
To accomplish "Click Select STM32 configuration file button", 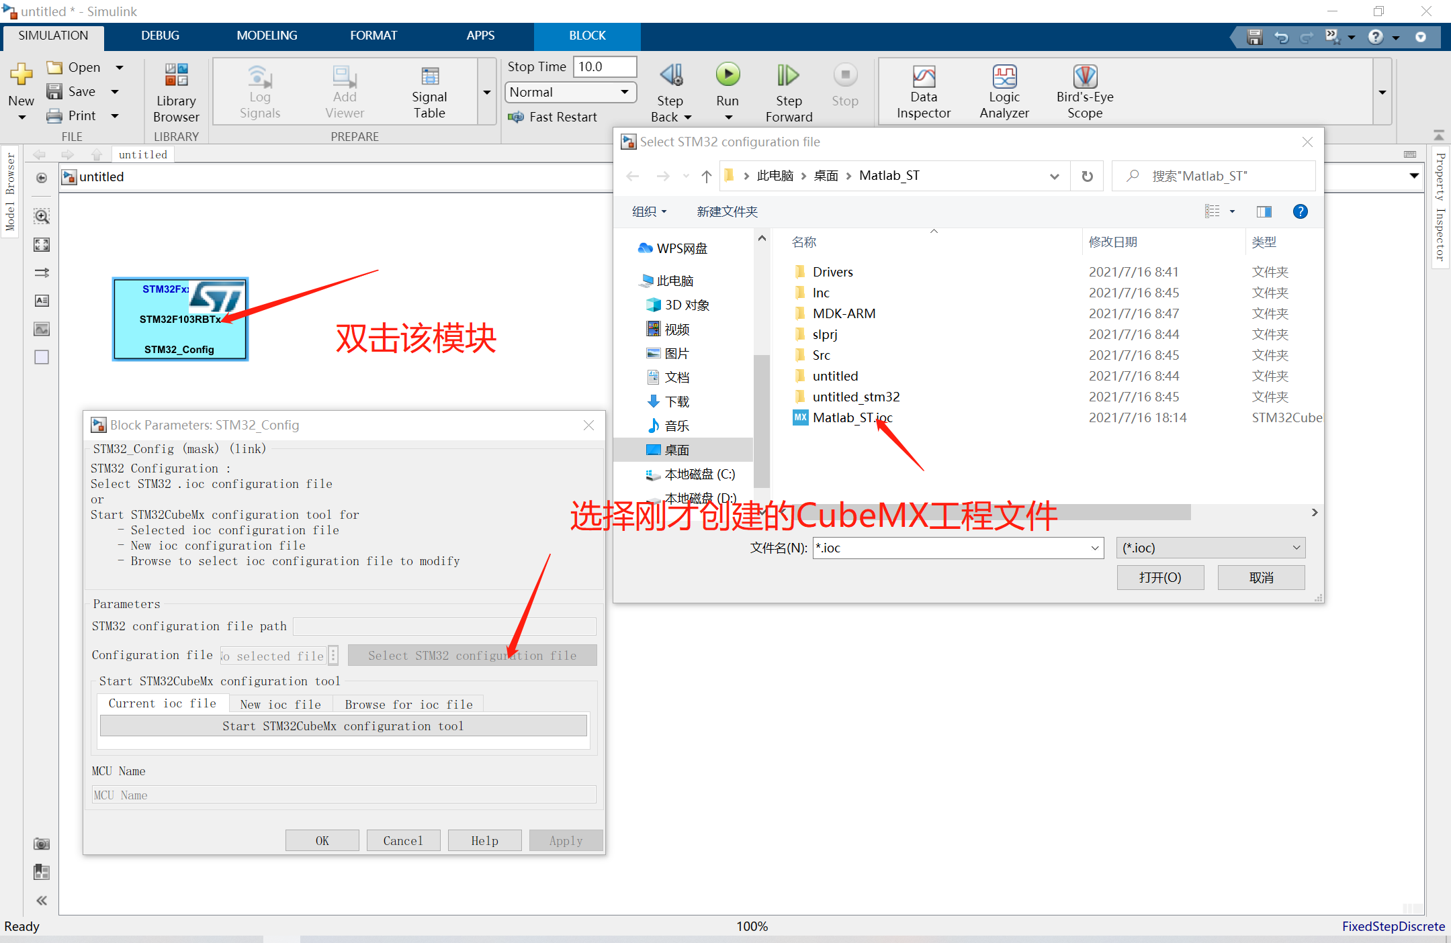I will (472, 655).
